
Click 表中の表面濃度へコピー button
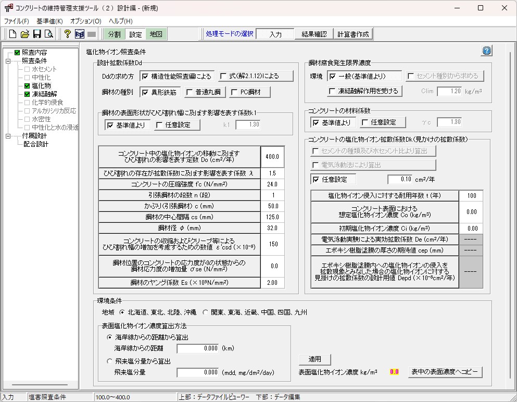tap(445, 372)
